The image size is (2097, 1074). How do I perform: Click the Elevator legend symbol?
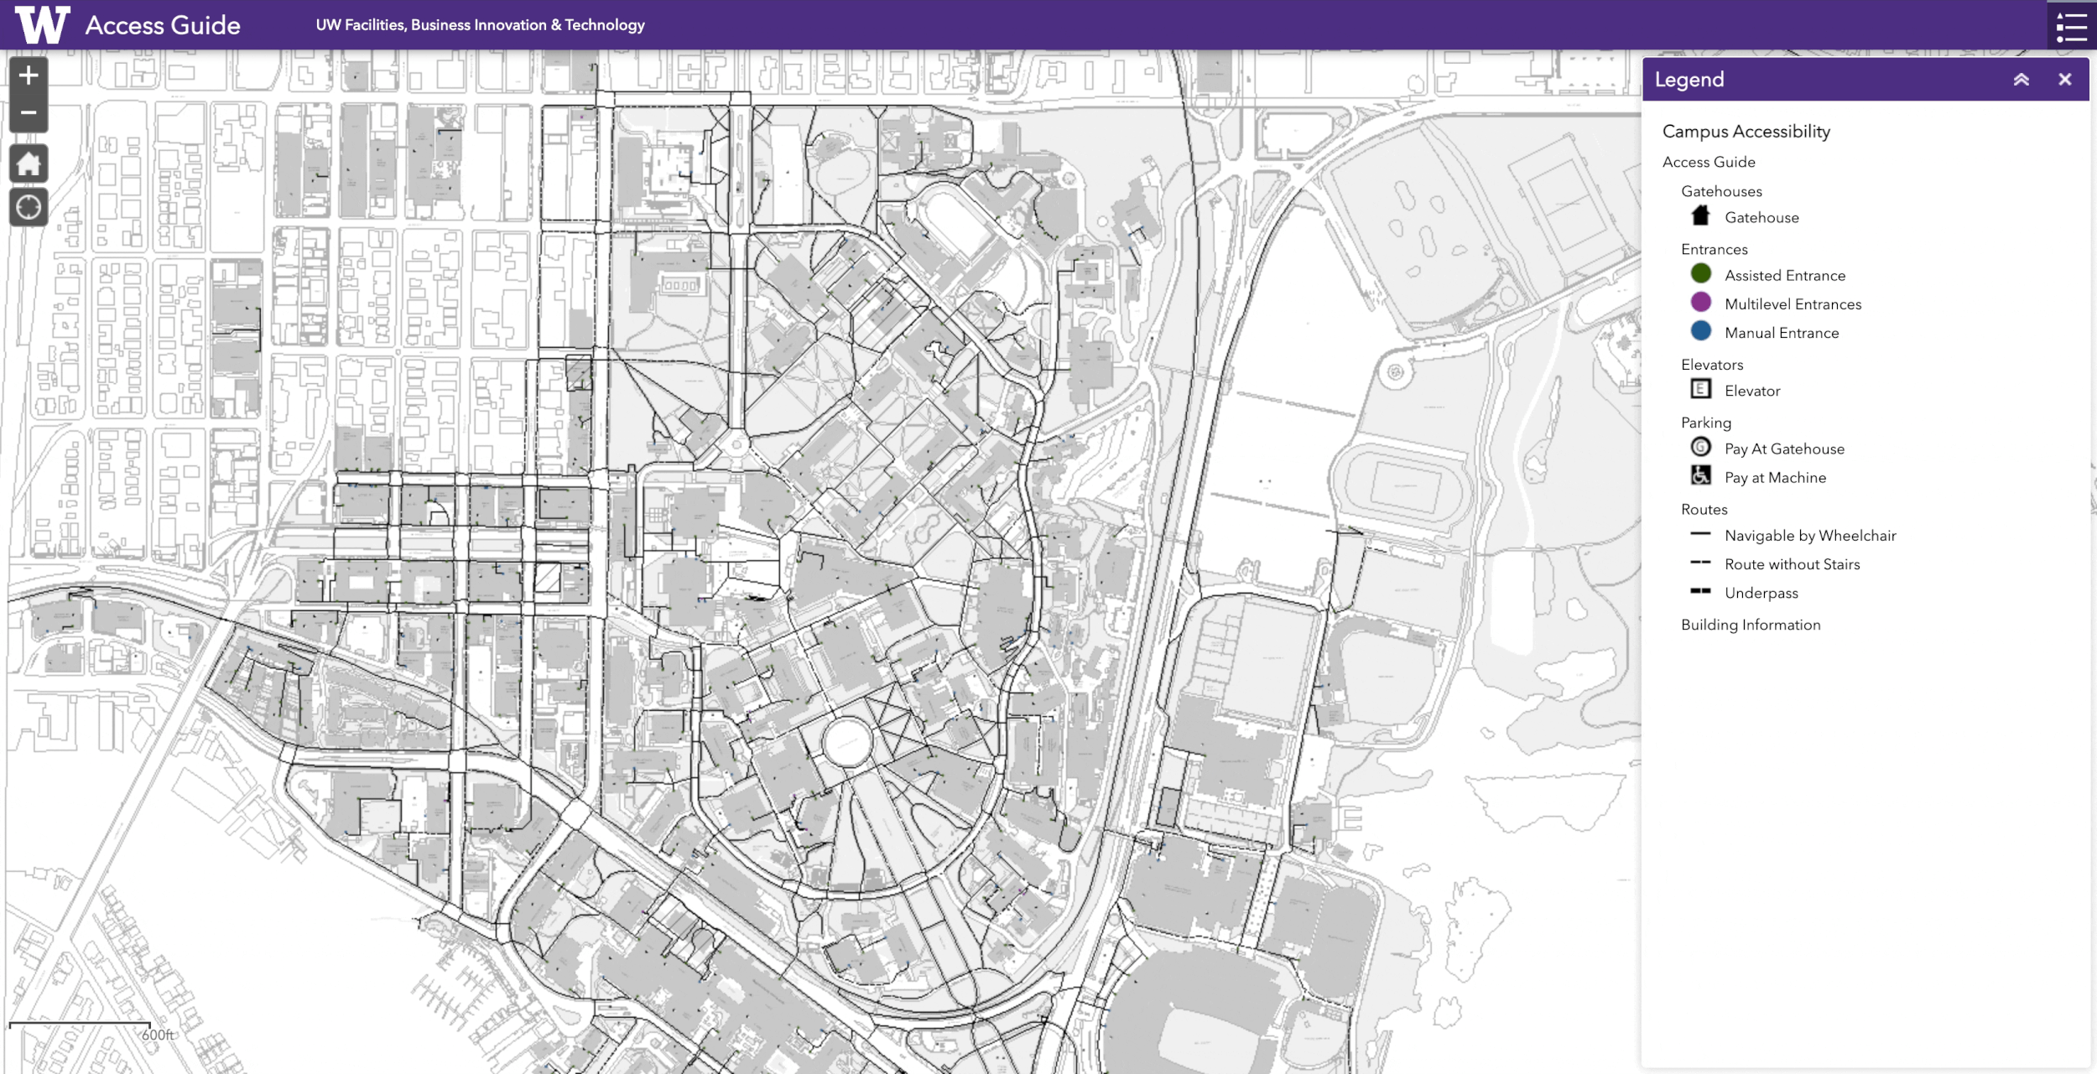point(1700,389)
